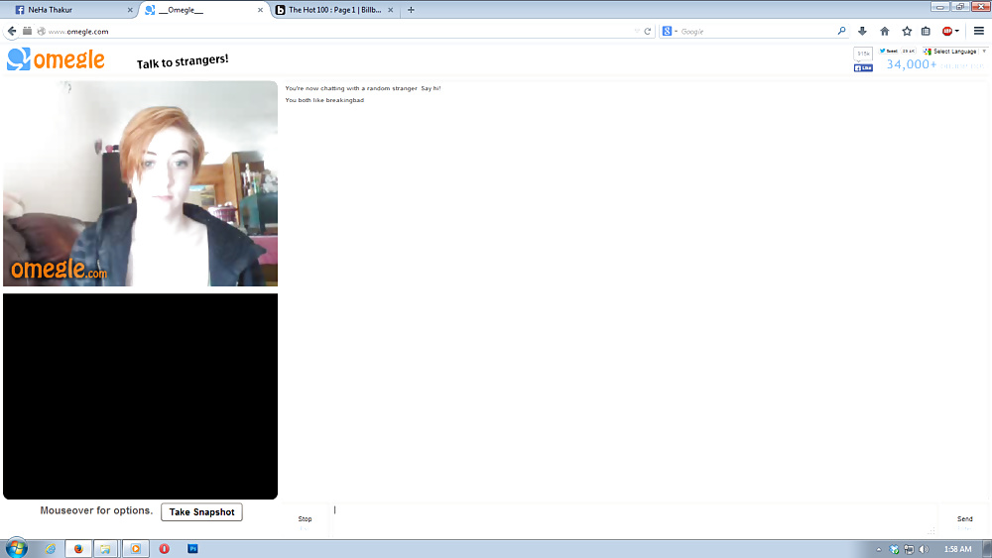Show hidden system tray icons
The image size is (992, 558).
878,550
